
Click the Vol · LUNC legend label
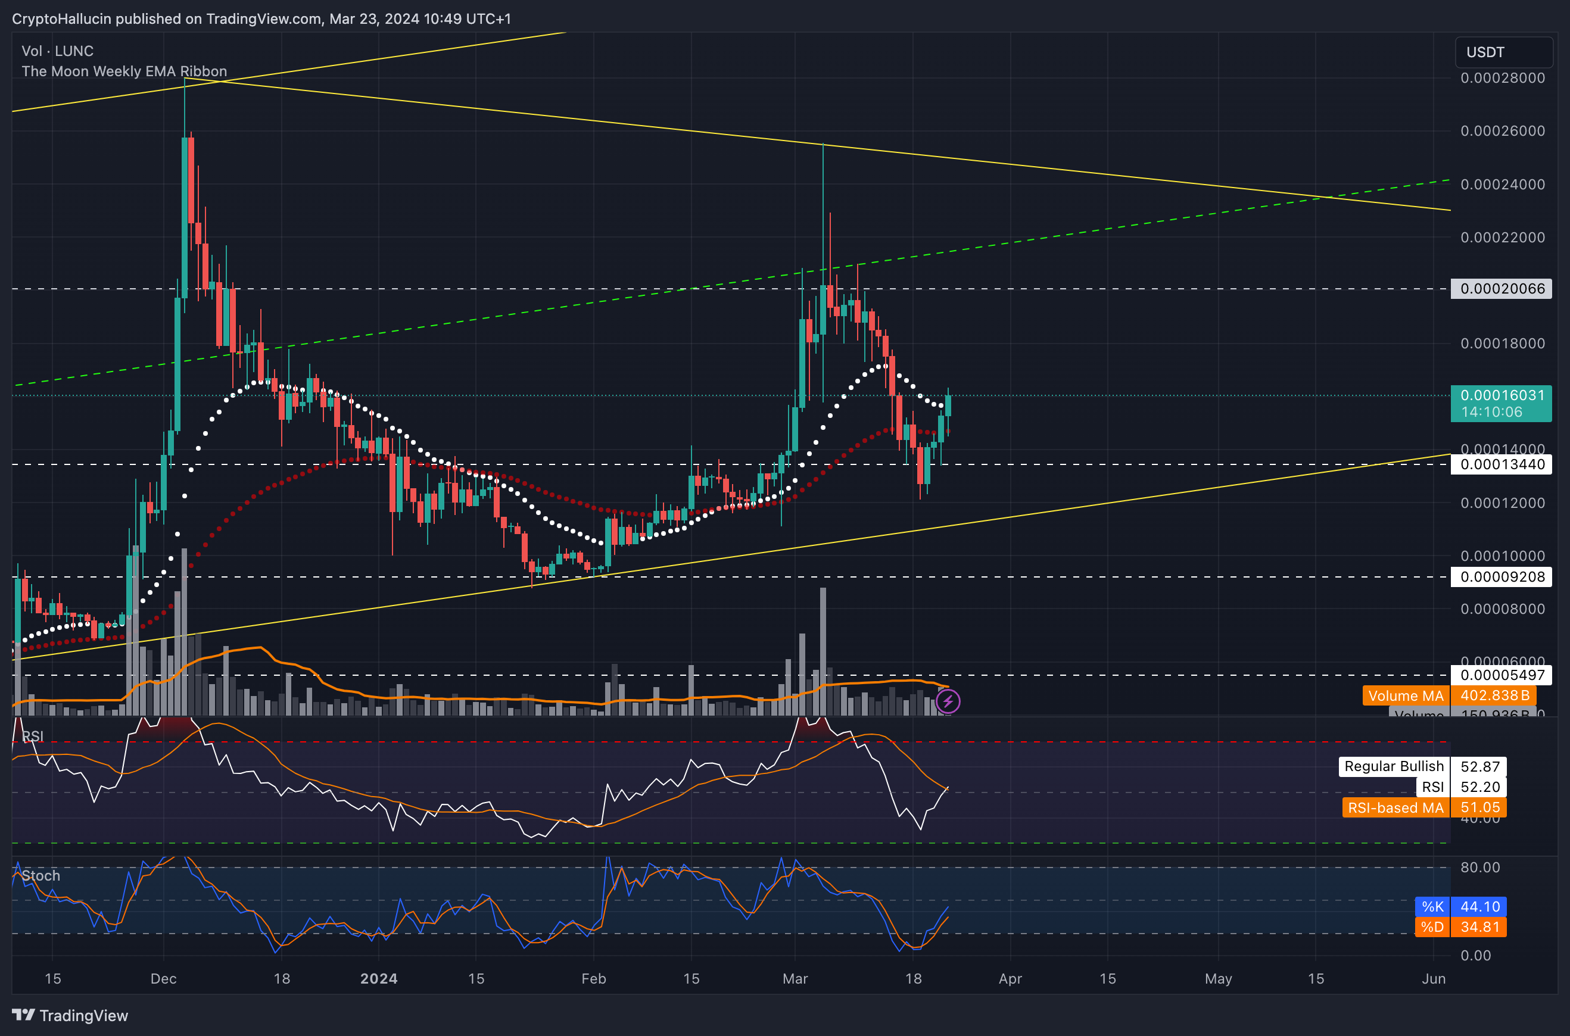(58, 51)
